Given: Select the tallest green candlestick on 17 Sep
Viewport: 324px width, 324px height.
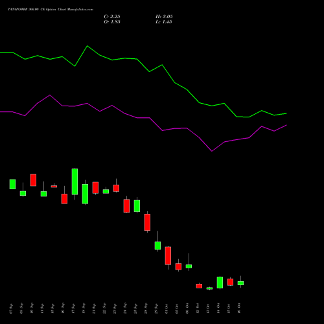Looking at the screenshot, I should click(75, 181).
